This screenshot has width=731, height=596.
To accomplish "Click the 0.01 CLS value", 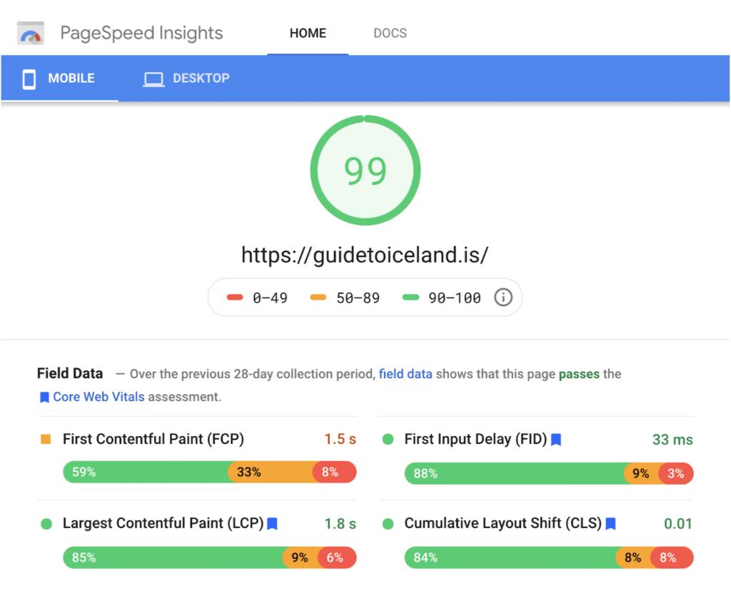I will 678,524.
